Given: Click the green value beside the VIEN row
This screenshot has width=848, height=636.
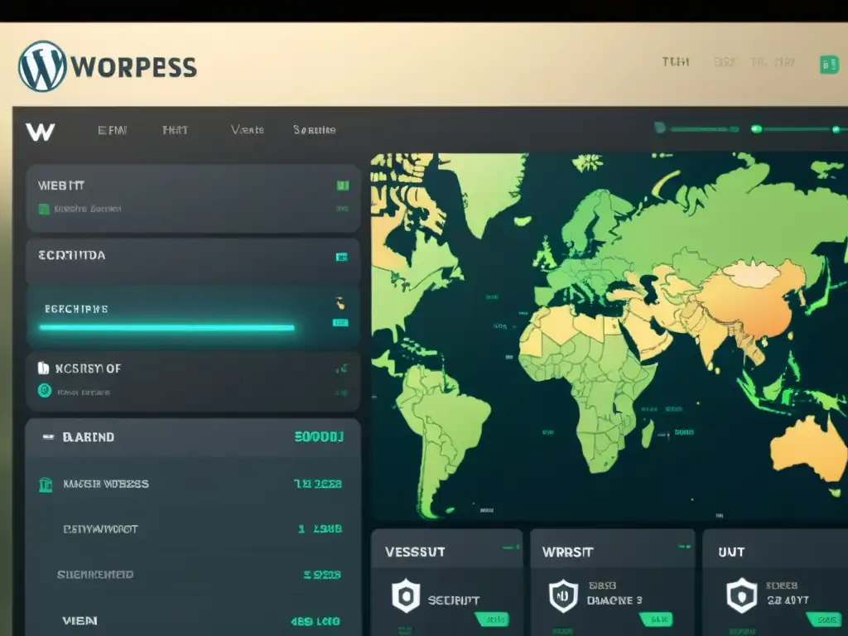Looking at the screenshot, I should pyautogui.click(x=316, y=621).
